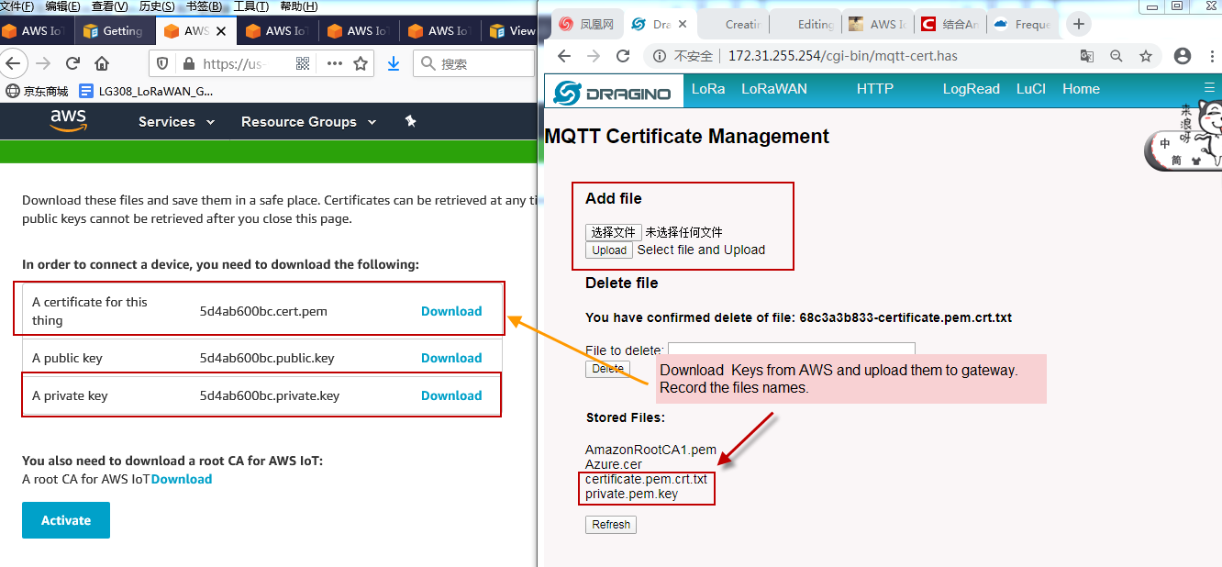Click Chrome forward arrow
Screen dimensions: 1222x567
[x=594, y=56]
